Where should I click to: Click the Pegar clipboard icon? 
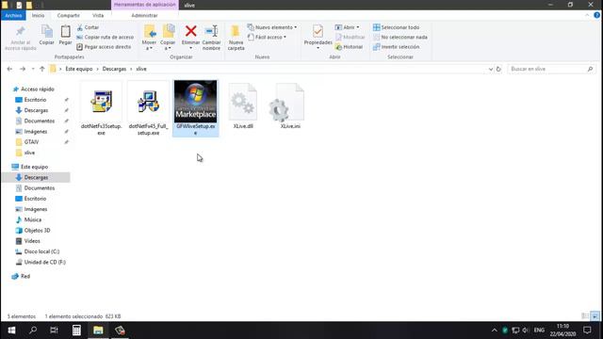pyautogui.click(x=65, y=36)
